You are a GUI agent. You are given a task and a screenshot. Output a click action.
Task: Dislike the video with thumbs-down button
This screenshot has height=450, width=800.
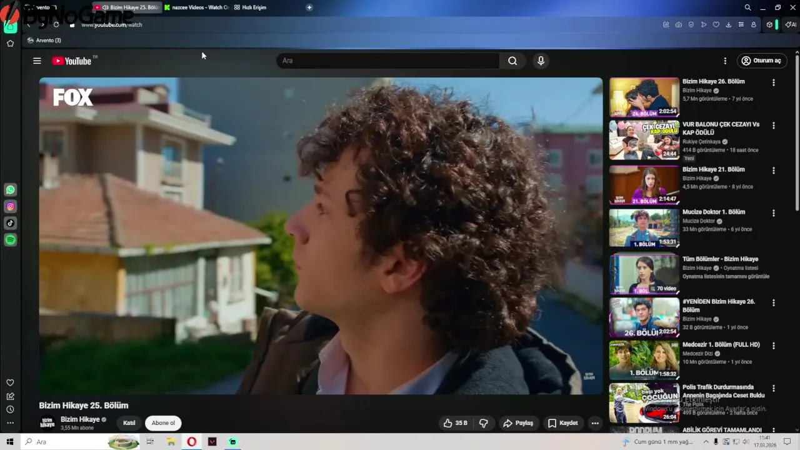click(x=484, y=423)
